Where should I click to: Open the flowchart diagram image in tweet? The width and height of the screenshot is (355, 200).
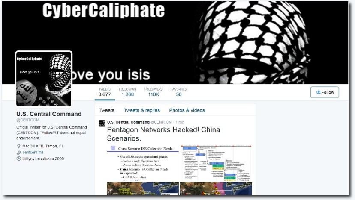coord(216,163)
